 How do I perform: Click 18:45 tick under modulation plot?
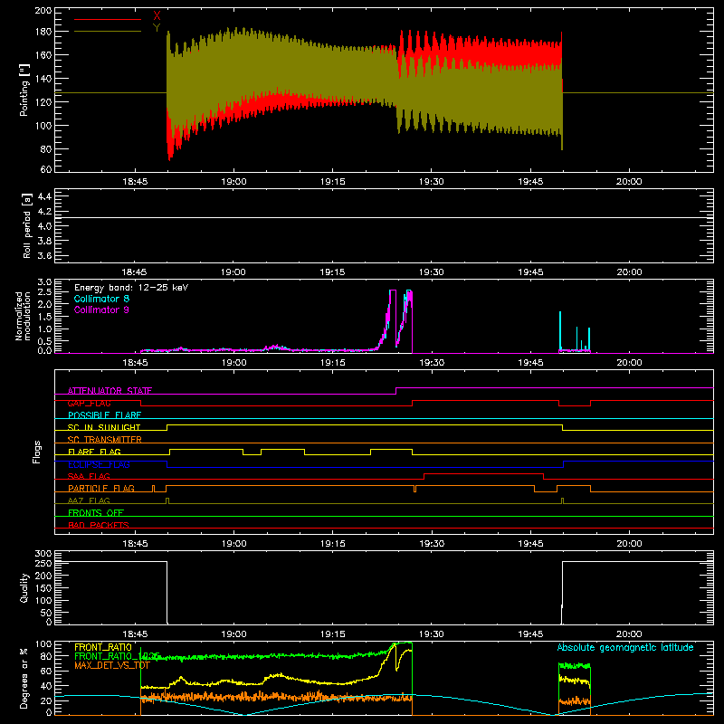coord(135,363)
